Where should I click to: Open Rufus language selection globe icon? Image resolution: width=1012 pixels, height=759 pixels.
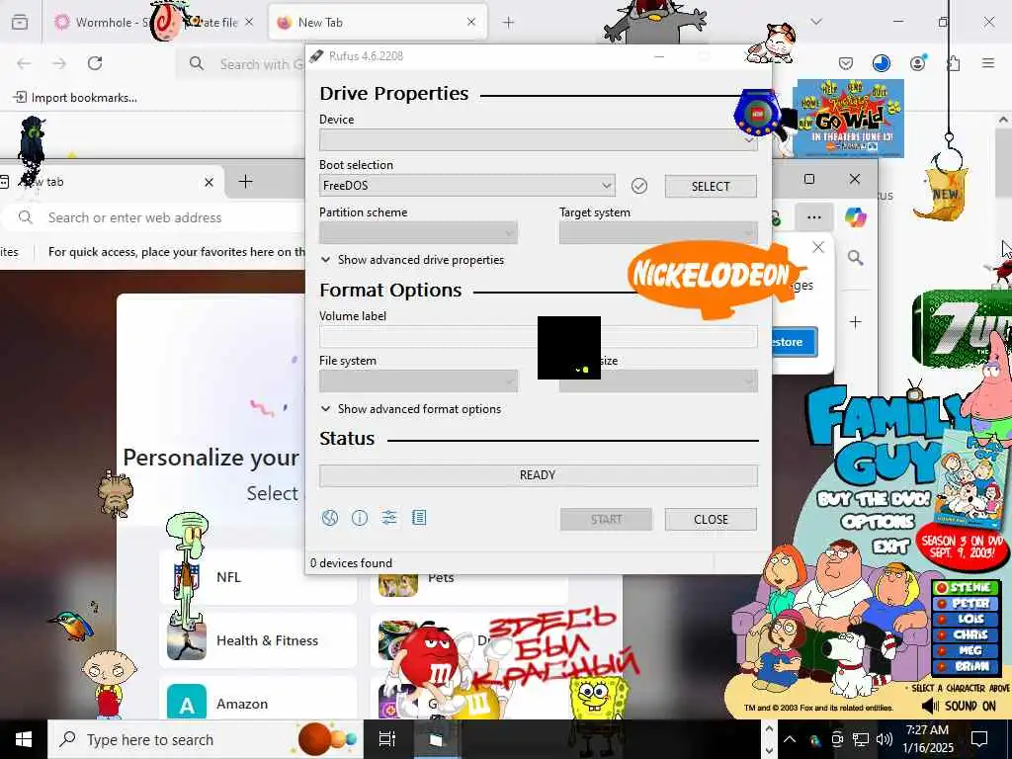(x=330, y=518)
